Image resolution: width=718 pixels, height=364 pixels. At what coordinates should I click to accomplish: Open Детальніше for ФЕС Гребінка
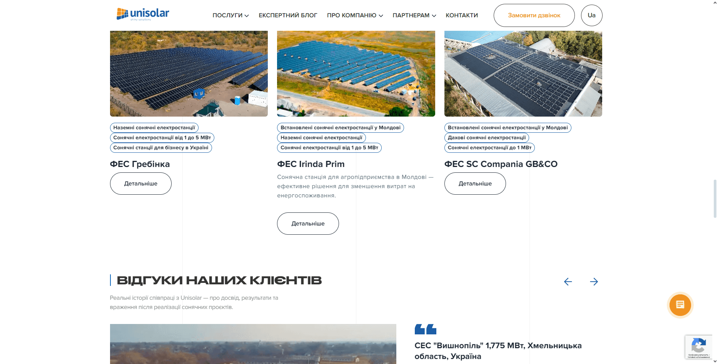coord(141,184)
